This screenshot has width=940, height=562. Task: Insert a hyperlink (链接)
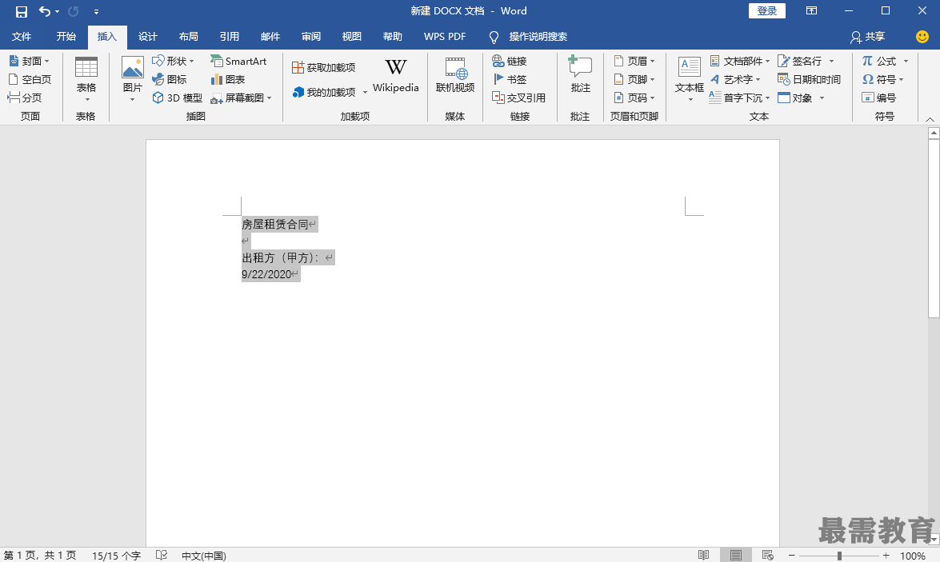click(509, 61)
